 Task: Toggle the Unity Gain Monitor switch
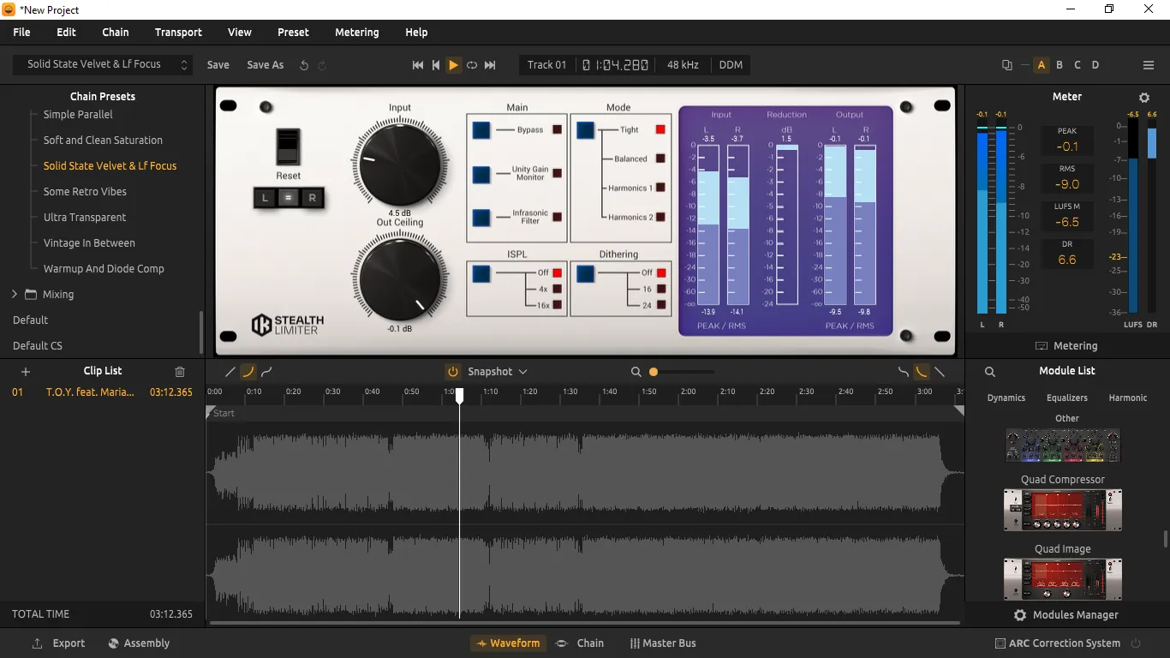pyautogui.click(x=481, y=174)
